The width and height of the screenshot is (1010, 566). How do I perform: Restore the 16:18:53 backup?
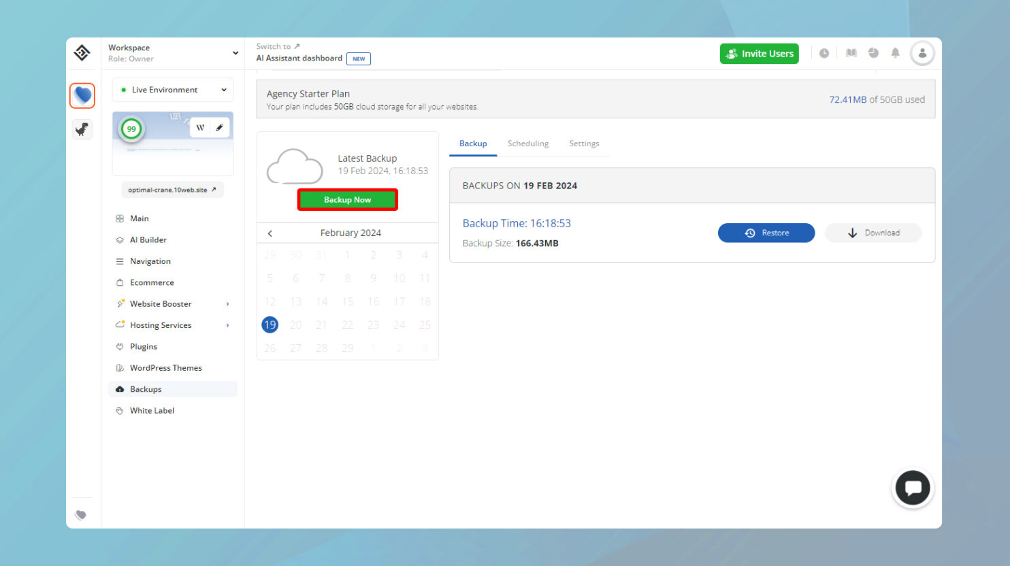766,233
